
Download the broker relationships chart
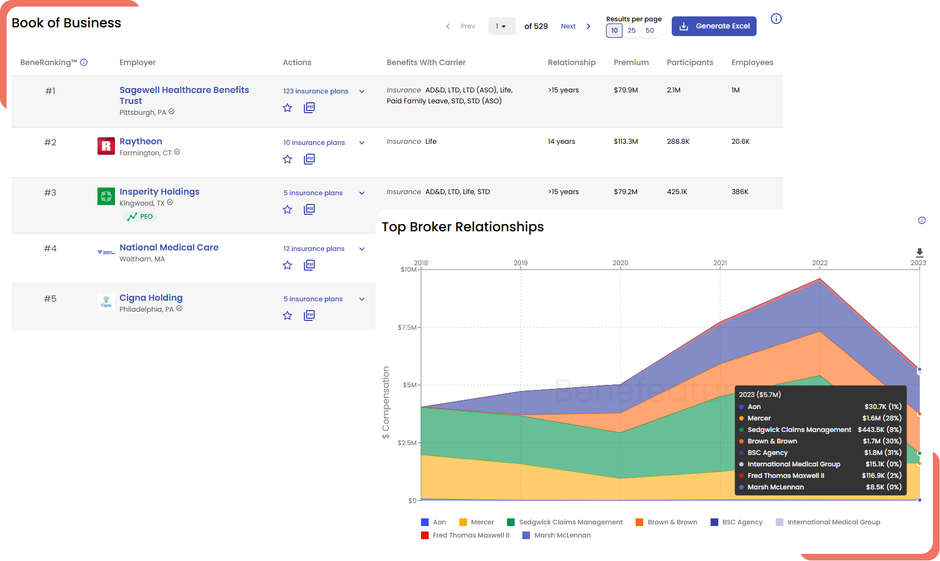click(x=920, y=252)
